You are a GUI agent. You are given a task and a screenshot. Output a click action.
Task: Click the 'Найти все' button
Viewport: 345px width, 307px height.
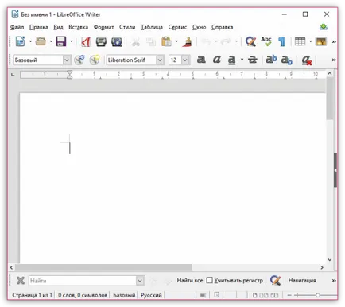coord(190,280)
